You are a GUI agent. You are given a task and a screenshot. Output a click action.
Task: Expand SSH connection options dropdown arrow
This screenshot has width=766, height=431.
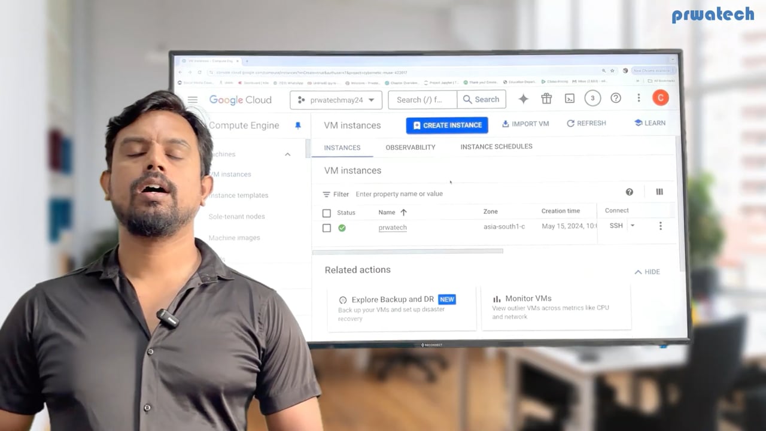(x=633, y=226)
